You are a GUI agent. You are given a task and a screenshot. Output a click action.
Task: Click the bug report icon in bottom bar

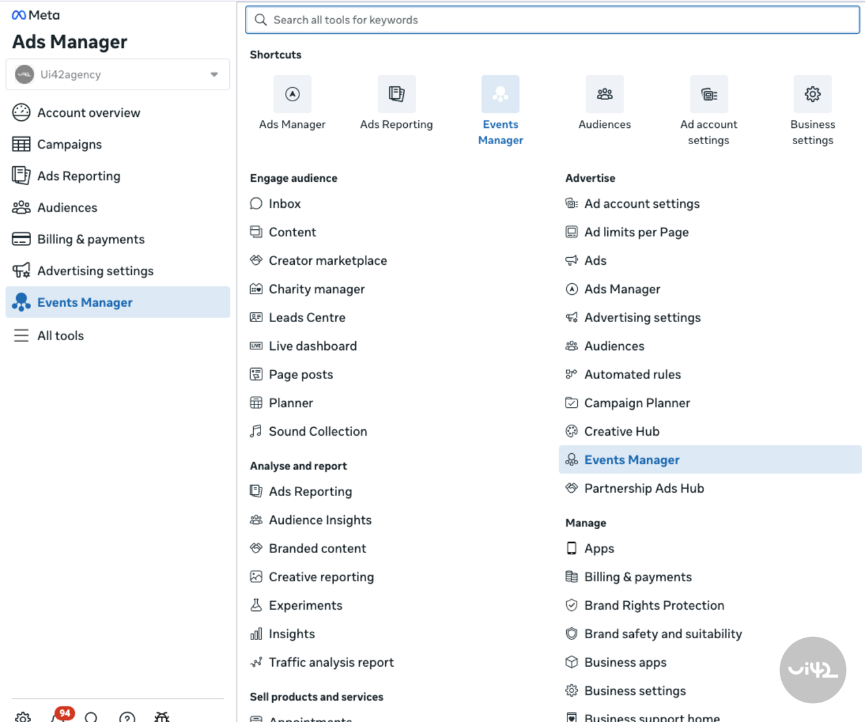[x=162, y=717]
